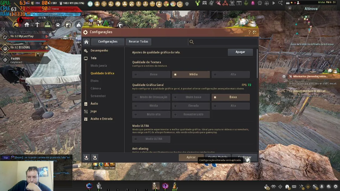
Task: Select Alta for Qualidade de Textura
Action: [231, 75]
